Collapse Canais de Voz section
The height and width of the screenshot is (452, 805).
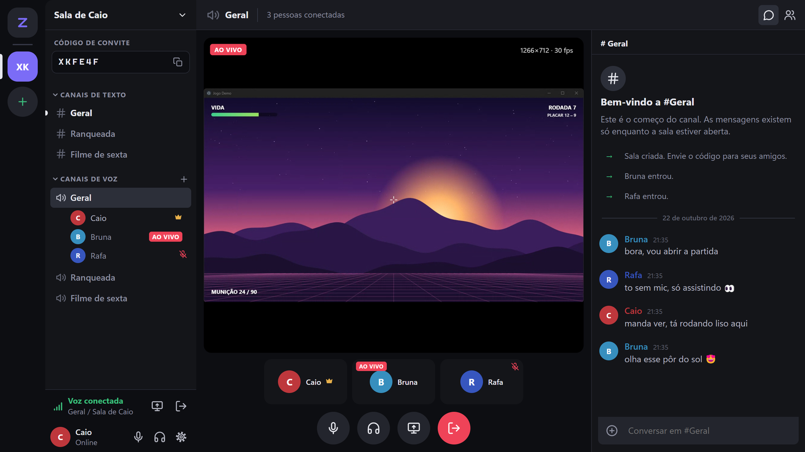tap(86, 179)
